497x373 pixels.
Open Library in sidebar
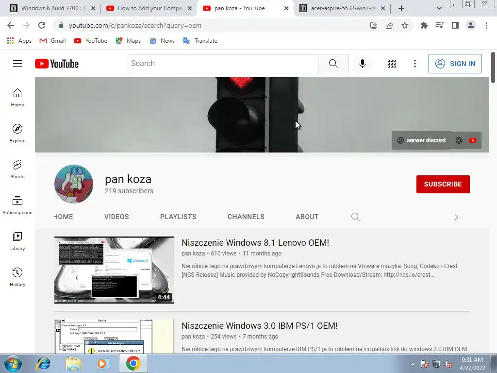click(17, 241)
